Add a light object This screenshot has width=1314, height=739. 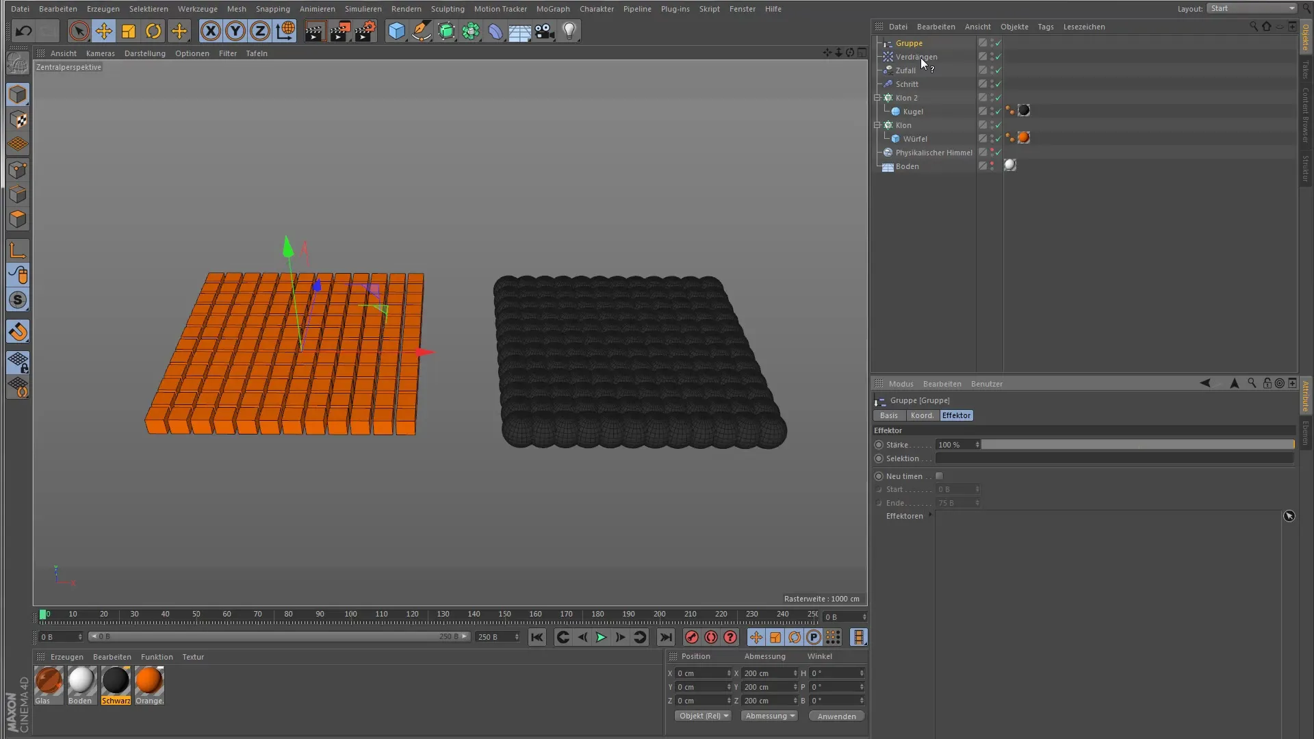[x=569, y=31]
